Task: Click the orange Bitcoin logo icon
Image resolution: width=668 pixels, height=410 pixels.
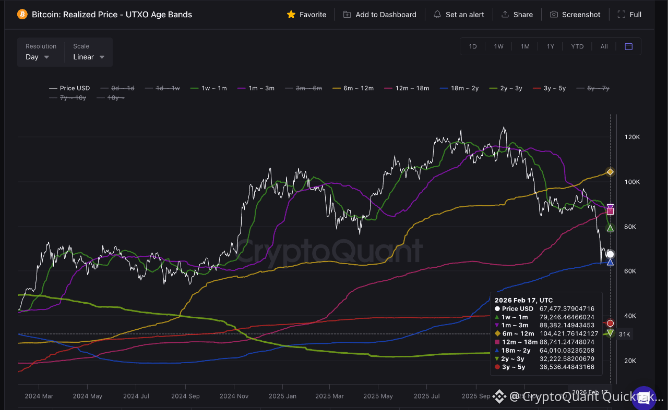Action: point(22,15)
